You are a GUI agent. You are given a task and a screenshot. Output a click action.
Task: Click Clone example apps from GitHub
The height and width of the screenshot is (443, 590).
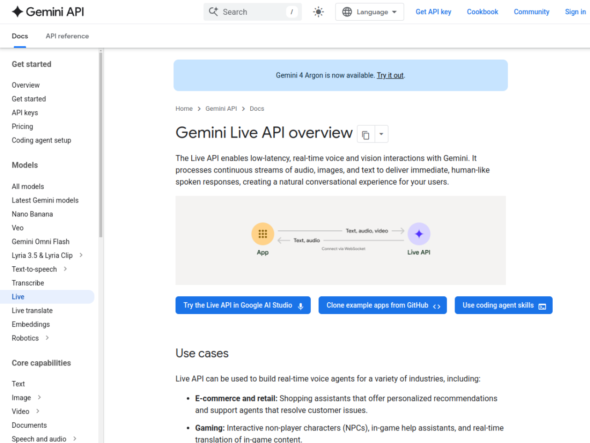point(383,305)
